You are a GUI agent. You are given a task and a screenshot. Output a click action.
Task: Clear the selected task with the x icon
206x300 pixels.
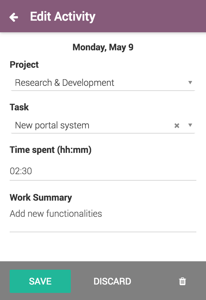point(176,125)
